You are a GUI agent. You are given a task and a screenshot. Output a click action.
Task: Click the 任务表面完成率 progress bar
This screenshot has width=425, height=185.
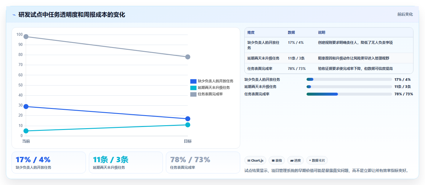coord(349,94)
